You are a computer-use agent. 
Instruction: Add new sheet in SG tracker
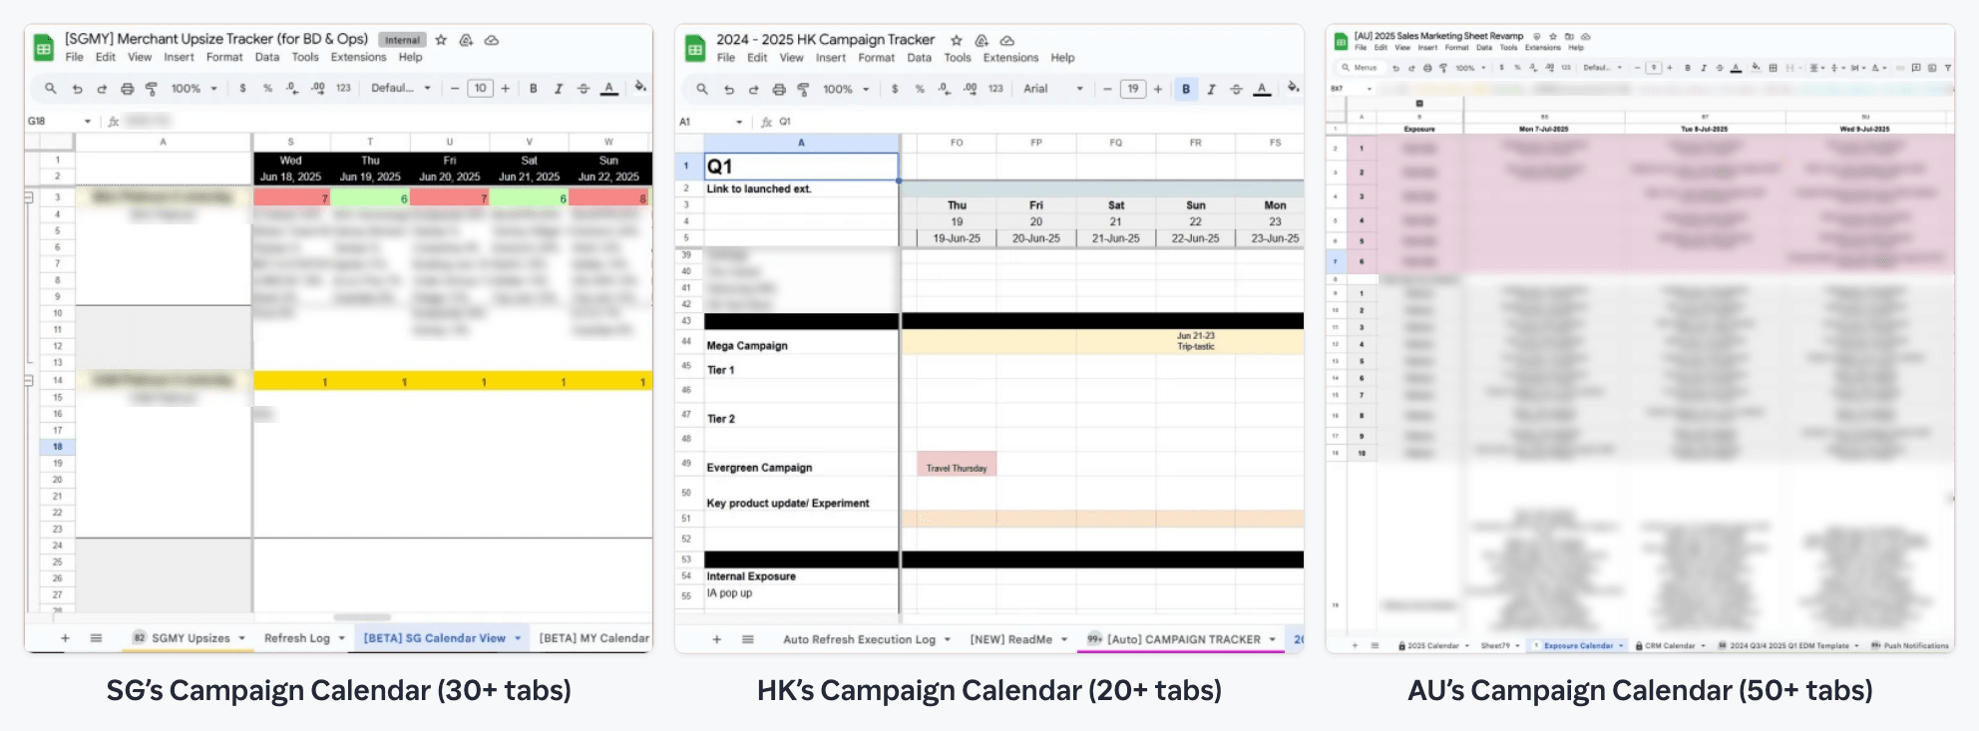65,638
